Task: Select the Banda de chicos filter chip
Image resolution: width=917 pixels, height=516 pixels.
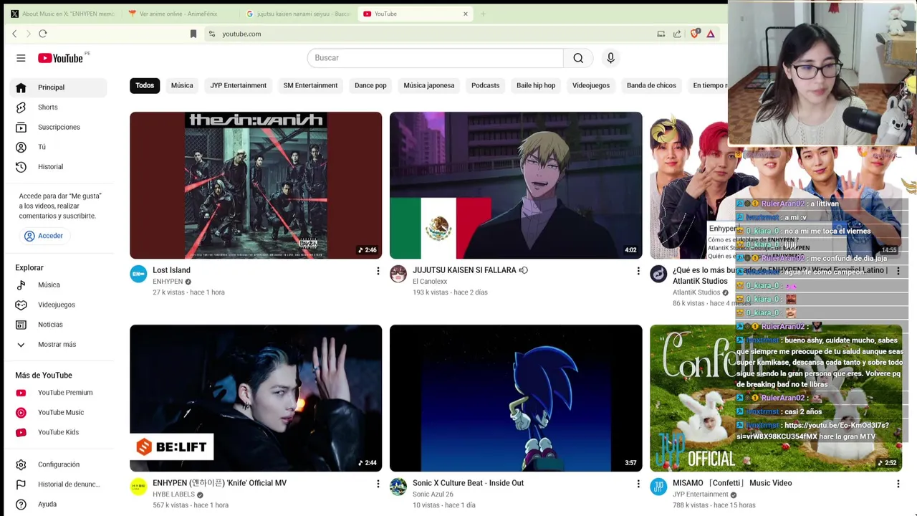Action: click(651, 85)
